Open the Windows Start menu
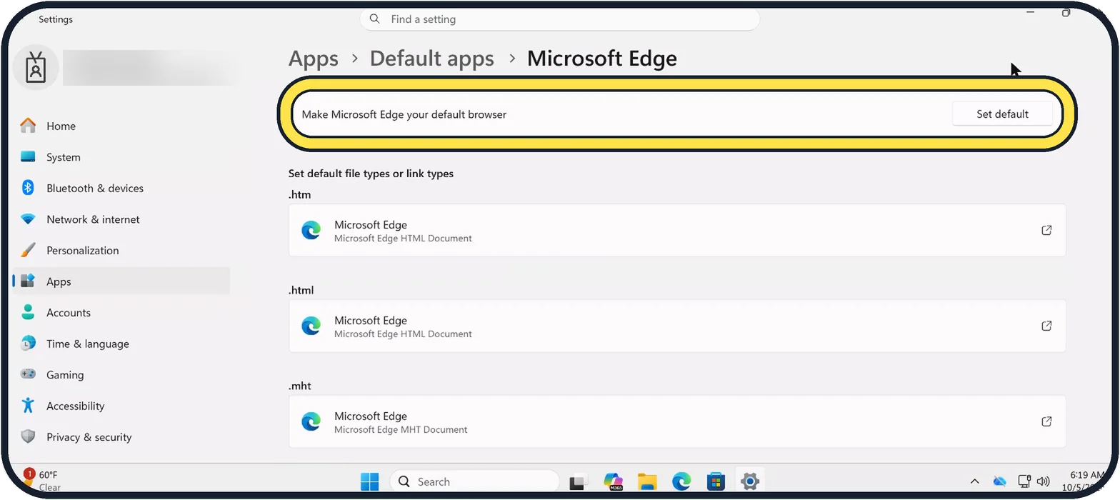The height and width of the screenshot is (500, 1120). pyautogui.click(x=370, y=482)
